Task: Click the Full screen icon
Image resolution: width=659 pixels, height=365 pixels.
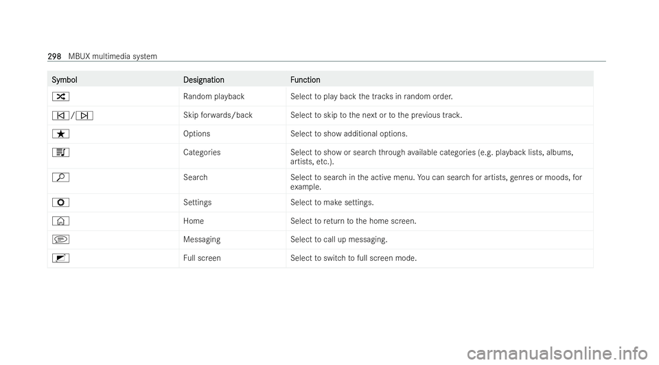Action: coord(60,258)
